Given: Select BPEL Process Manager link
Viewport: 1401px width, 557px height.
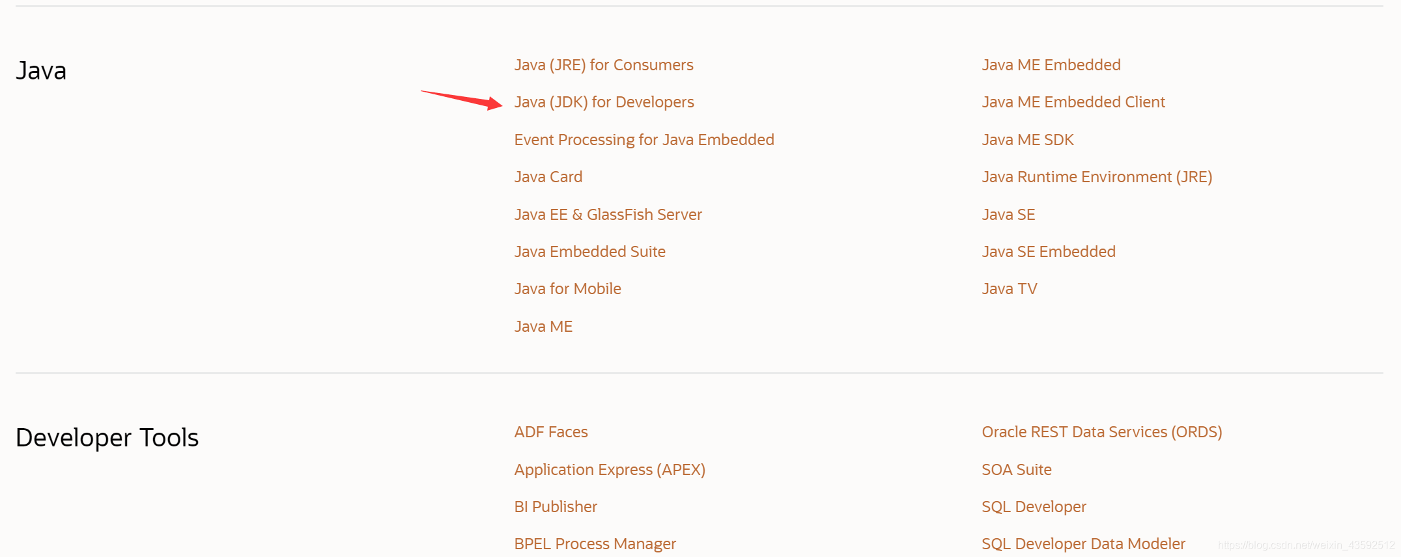Looking at the screenshot, I should [x=595, y=544].
